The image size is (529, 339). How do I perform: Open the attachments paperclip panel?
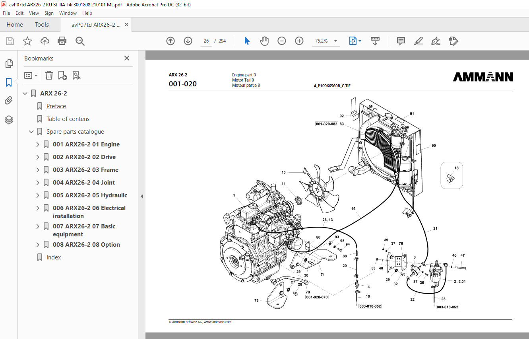9,101
